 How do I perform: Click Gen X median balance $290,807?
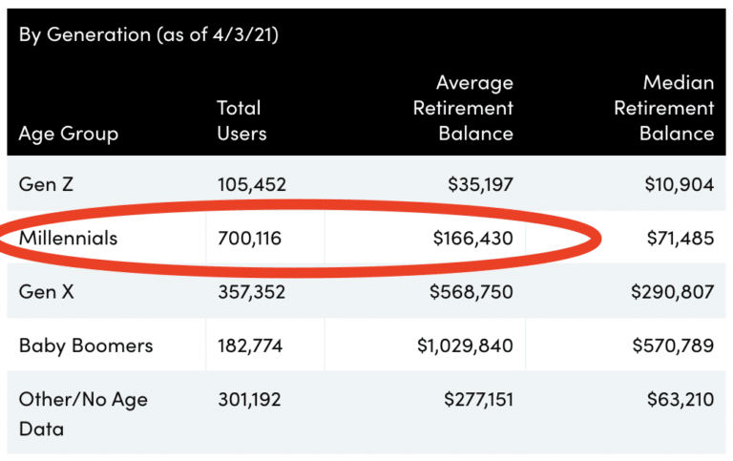pos(672,291)
